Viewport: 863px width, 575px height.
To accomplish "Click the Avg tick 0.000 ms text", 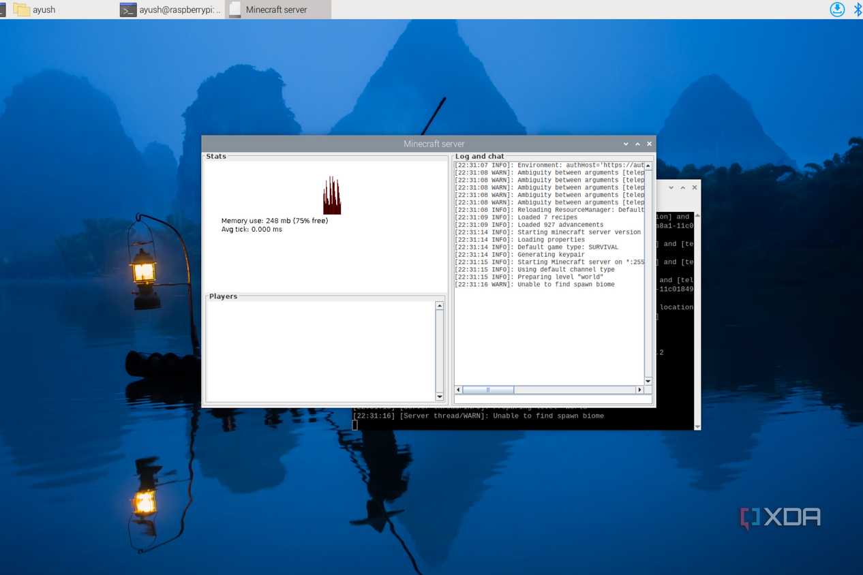I will 252,229.
